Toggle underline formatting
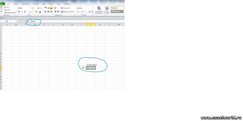 point(25,12)
